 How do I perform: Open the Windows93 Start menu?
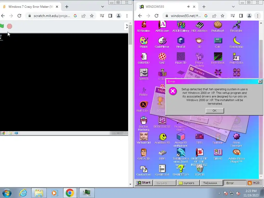pyautogui.click(x=144, y=183)
